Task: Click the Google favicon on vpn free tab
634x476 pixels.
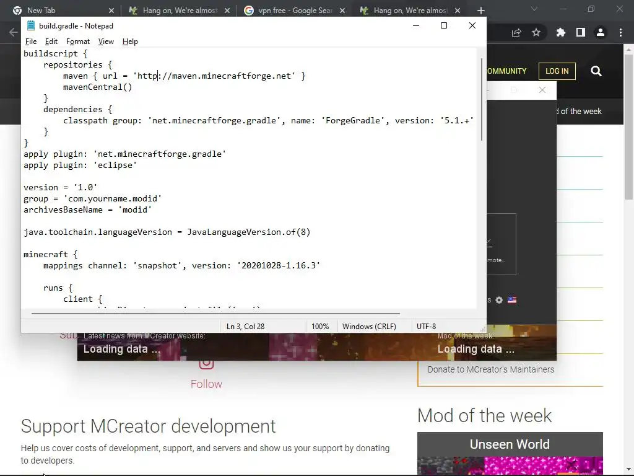Action: click(249, 11)
